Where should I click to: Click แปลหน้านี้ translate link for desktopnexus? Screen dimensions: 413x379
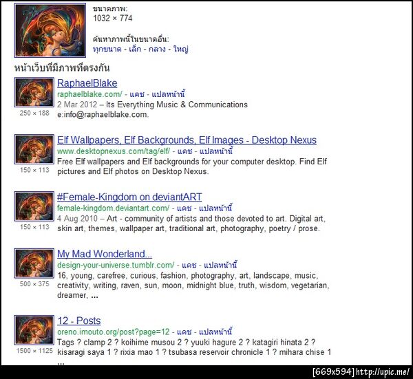216,151
